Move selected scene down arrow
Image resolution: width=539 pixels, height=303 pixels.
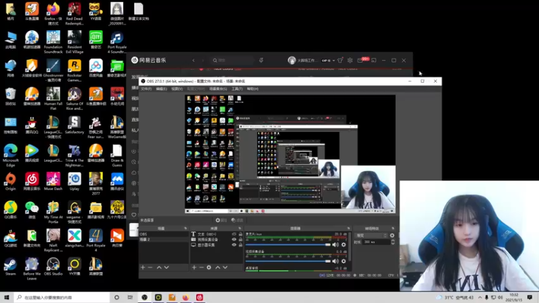(166, 267)
